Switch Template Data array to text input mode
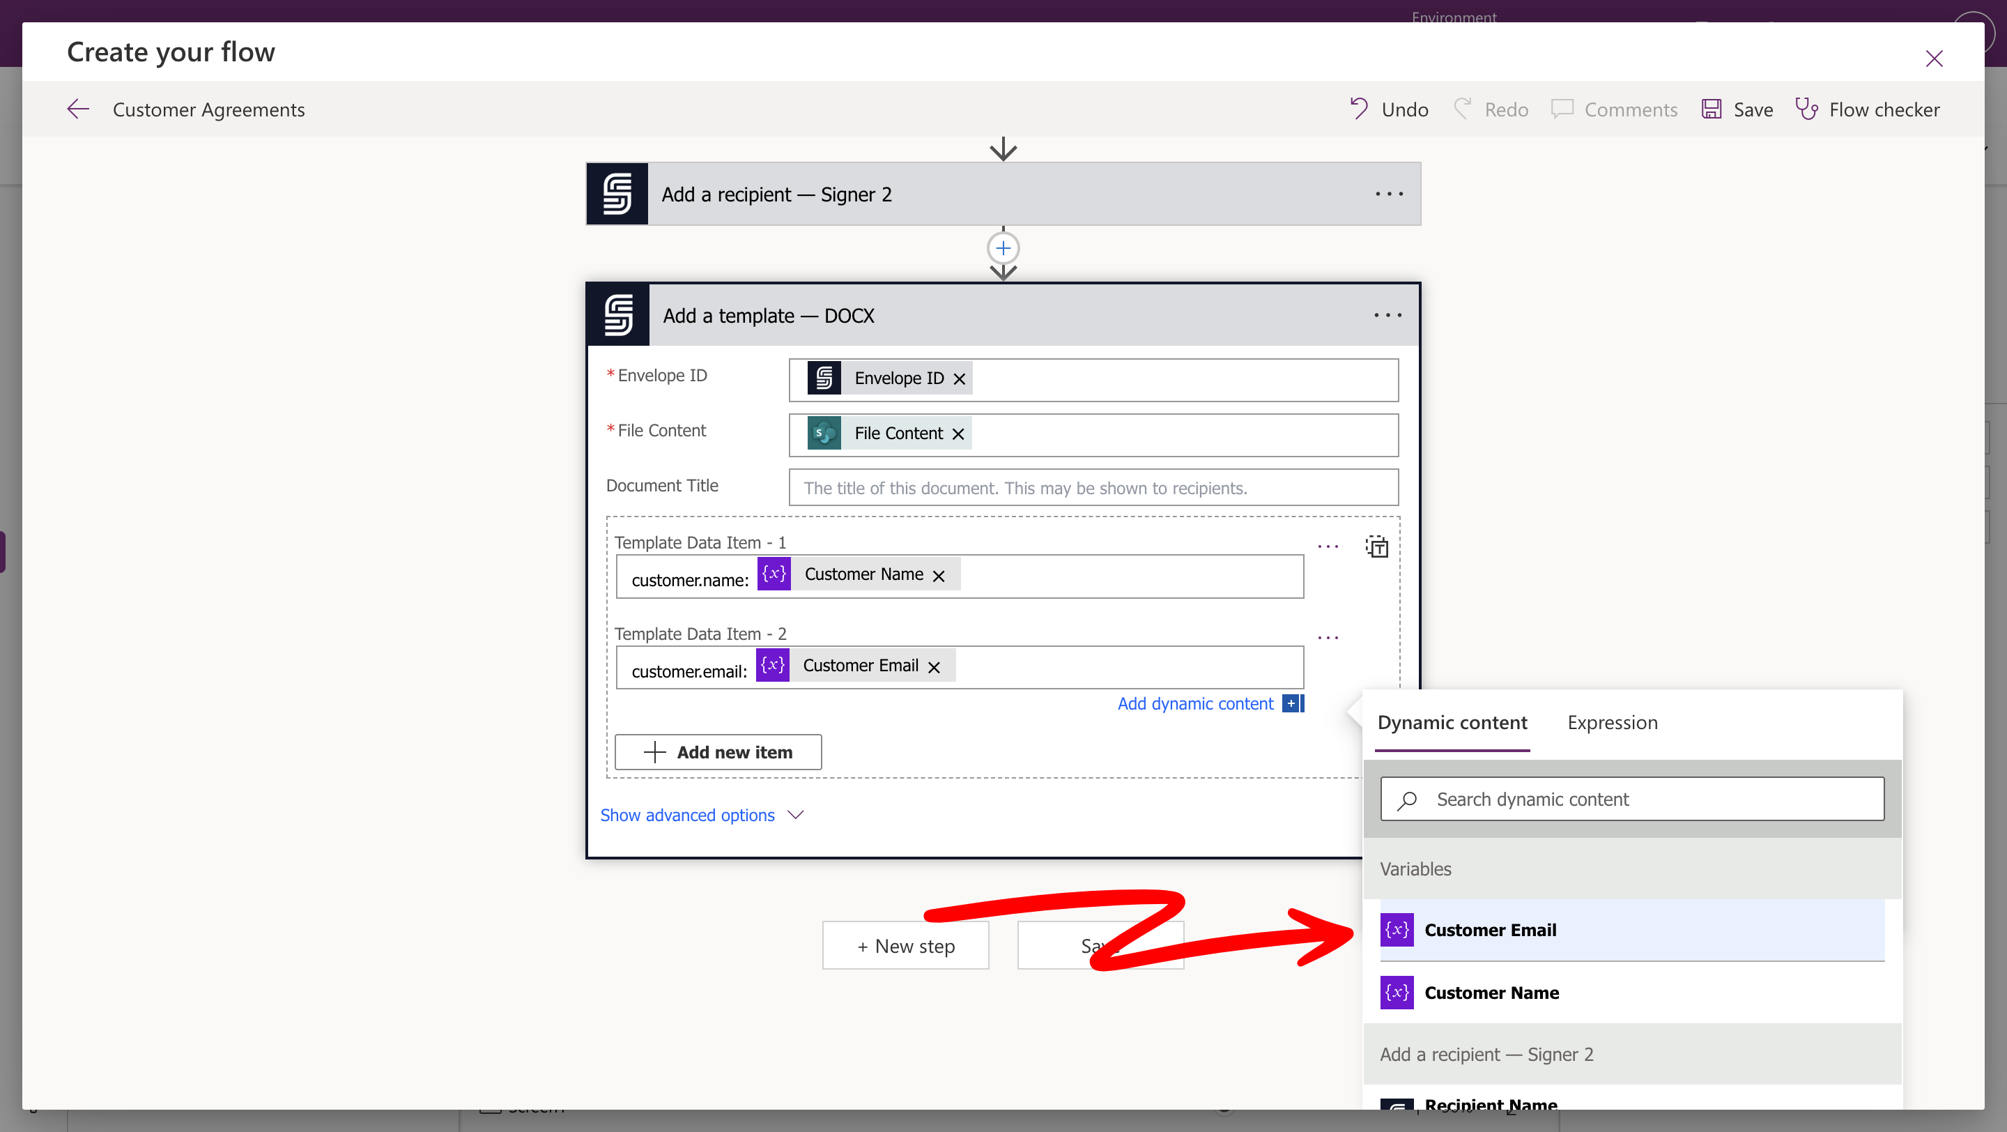The width and height of the screenshot is (2007, 1132). 1377,547
